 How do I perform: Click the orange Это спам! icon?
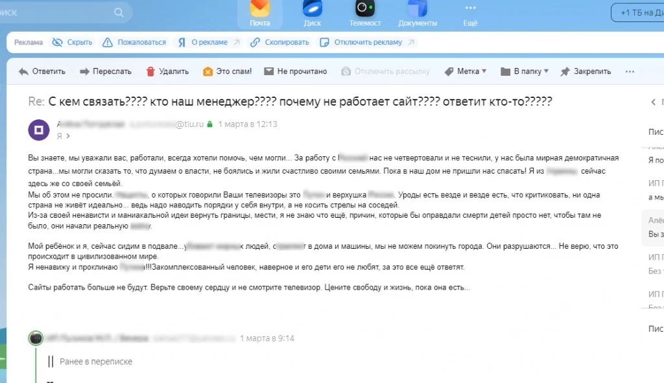[x=207, y=71]
